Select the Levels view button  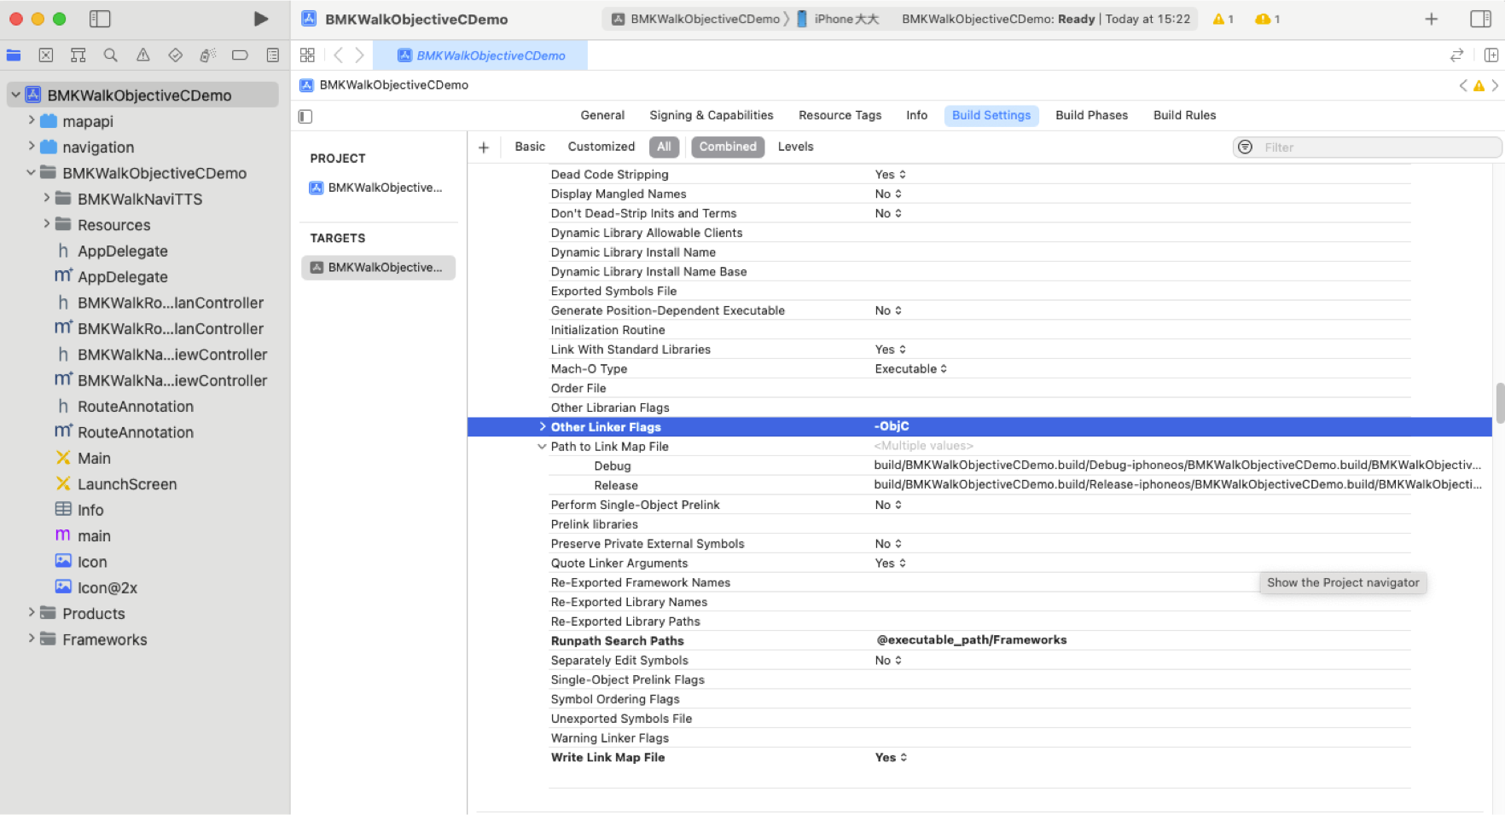coord(795,147)
